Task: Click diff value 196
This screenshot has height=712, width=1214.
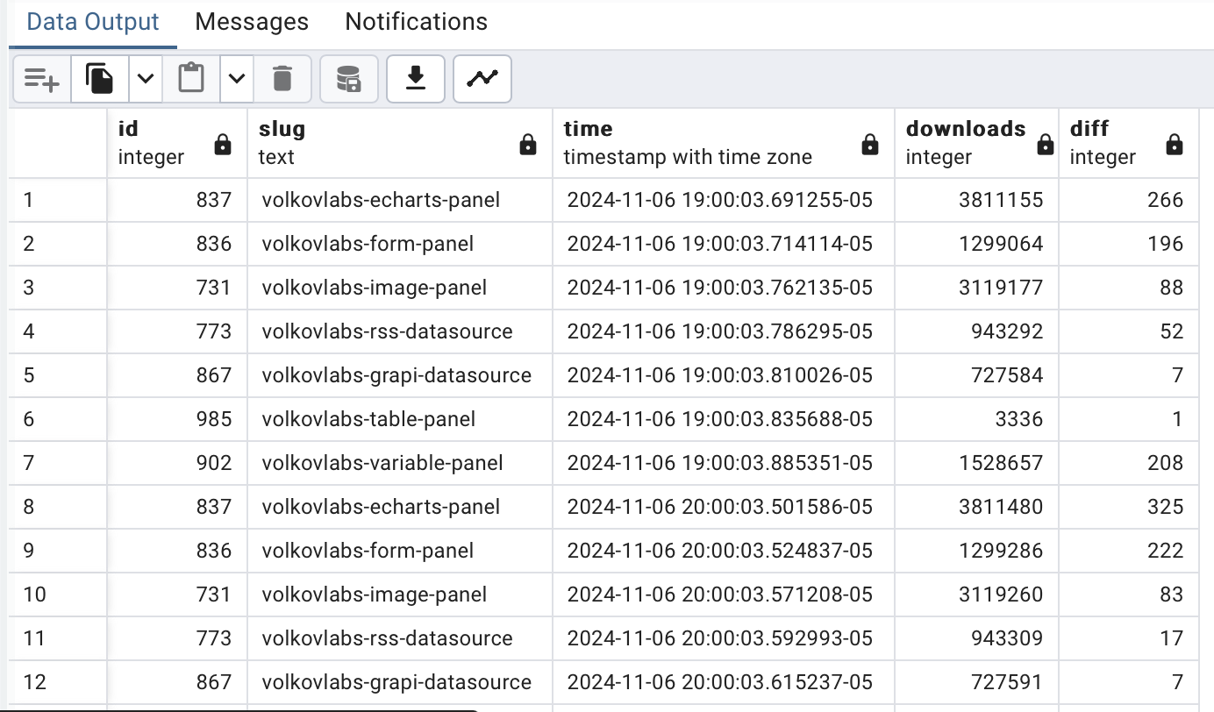Action: (1128, 244)
